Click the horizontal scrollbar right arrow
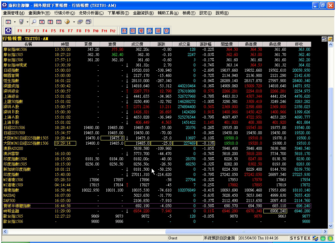Image resolution: width=336 pixels, height=243 pixels. coord(325,231)
